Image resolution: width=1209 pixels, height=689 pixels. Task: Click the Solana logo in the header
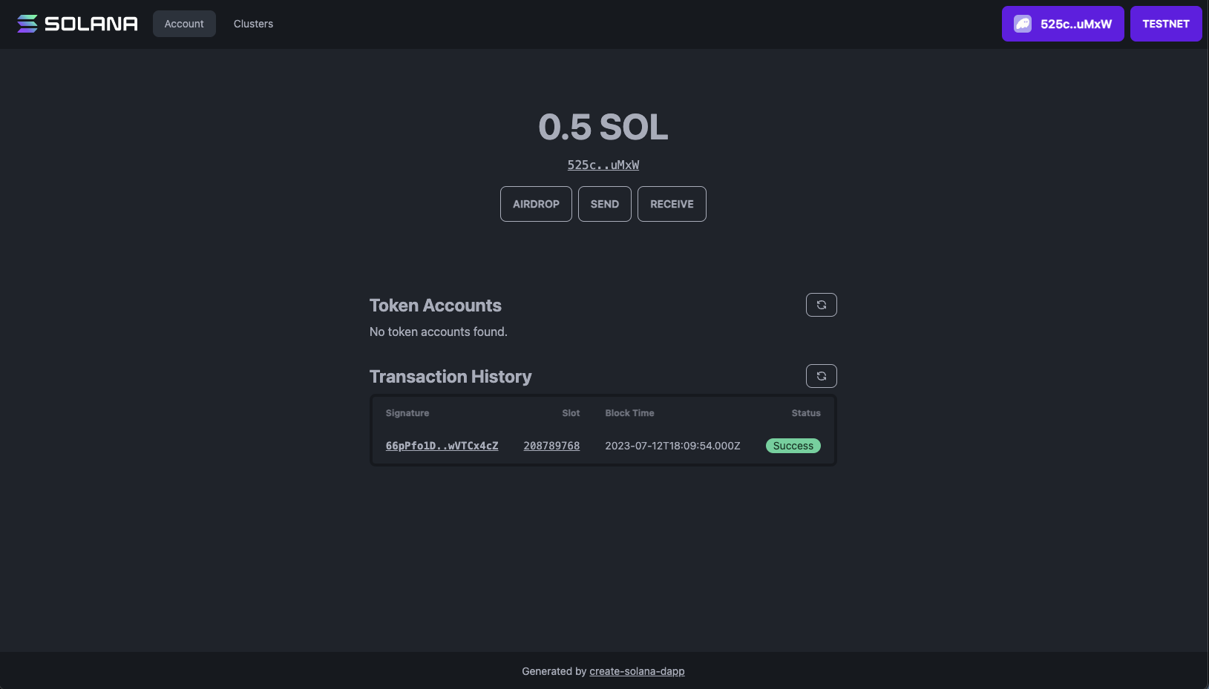coord(76,23)
